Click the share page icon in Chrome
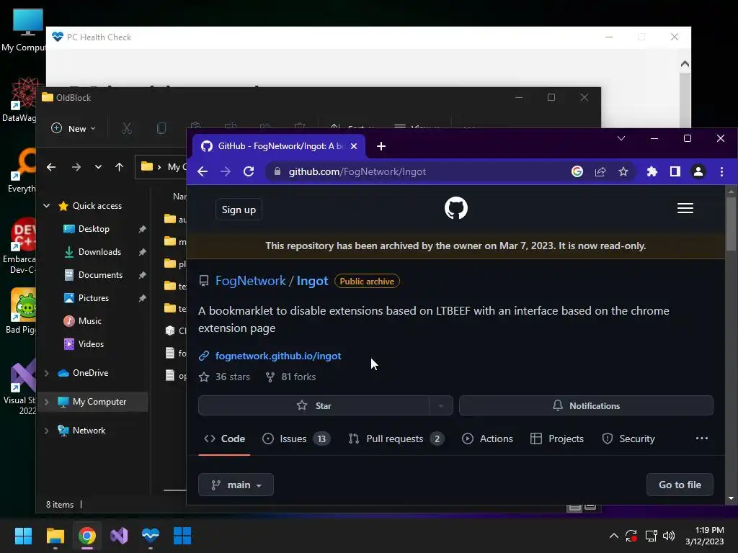Image resolution: width=738 pixels, height=553 pixels. [600, 171]
